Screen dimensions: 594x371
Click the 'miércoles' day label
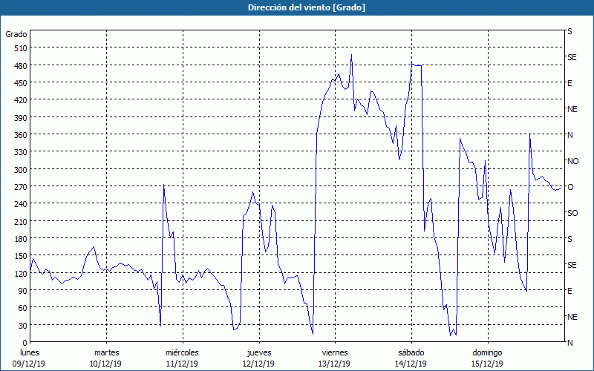coord(182,352)
